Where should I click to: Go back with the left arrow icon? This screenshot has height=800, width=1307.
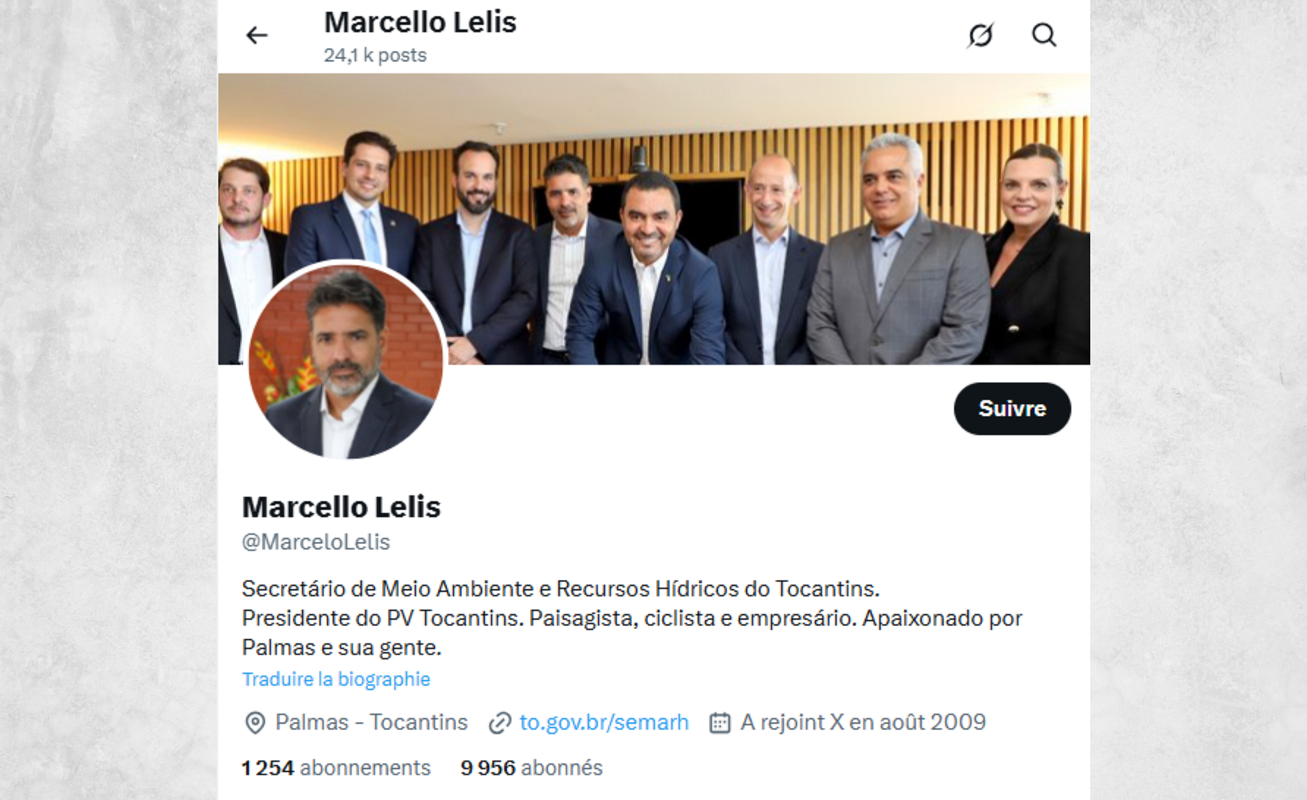[x=257, y=35]
